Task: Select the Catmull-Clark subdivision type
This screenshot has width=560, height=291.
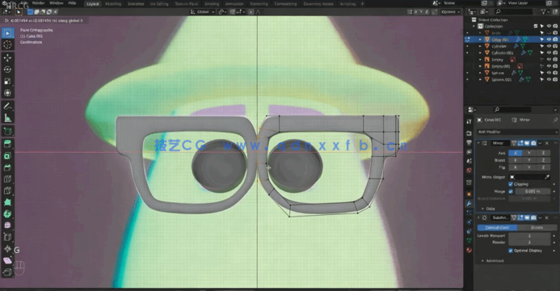Action: 497,227
